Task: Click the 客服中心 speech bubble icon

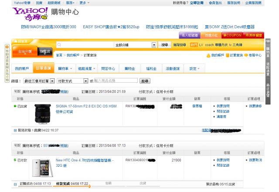Action: tap(246, 55)
